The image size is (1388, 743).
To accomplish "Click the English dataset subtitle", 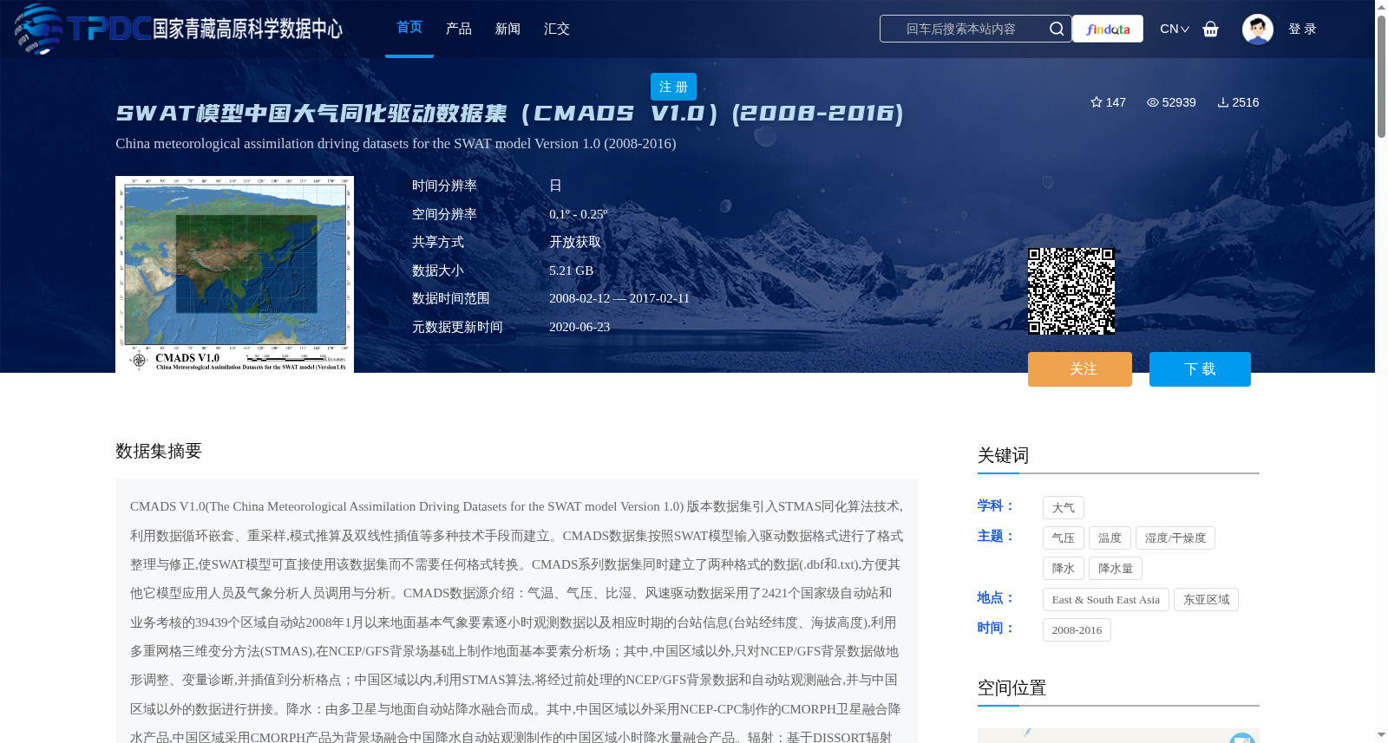I will coord(396,144).
